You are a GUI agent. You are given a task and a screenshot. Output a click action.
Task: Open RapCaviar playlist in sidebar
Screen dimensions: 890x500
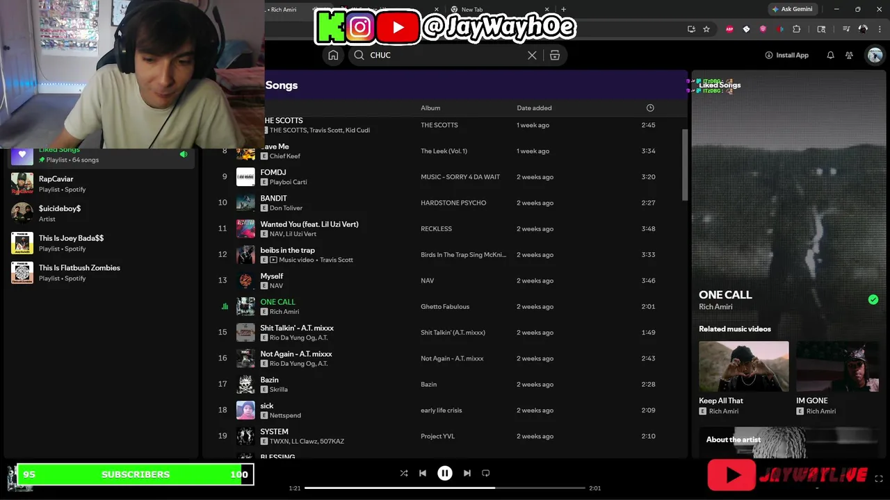101,184
